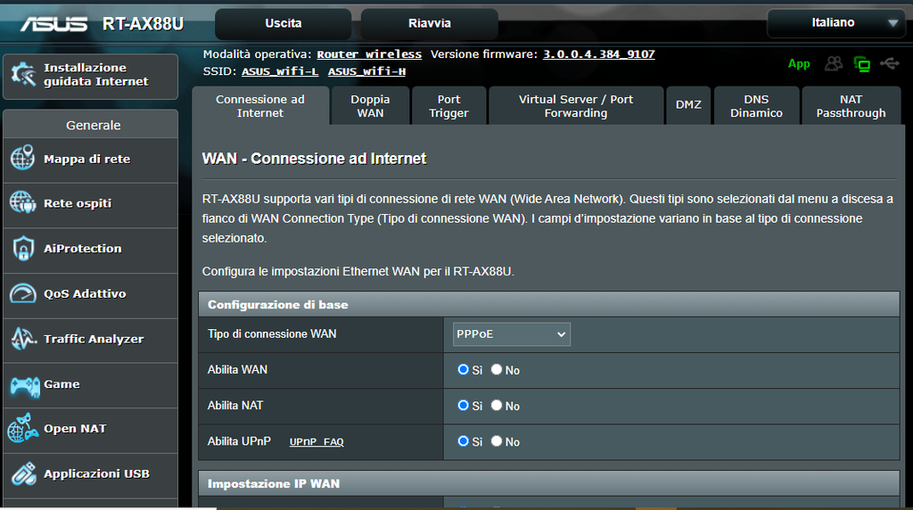This screenshot has width=913, height=510.
Task: Click the Mappa di rete globe icon
Action: click(x=22, y=158)
